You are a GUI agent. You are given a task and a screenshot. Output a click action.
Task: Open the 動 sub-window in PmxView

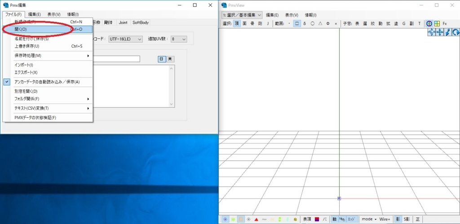tap(380, 24)
